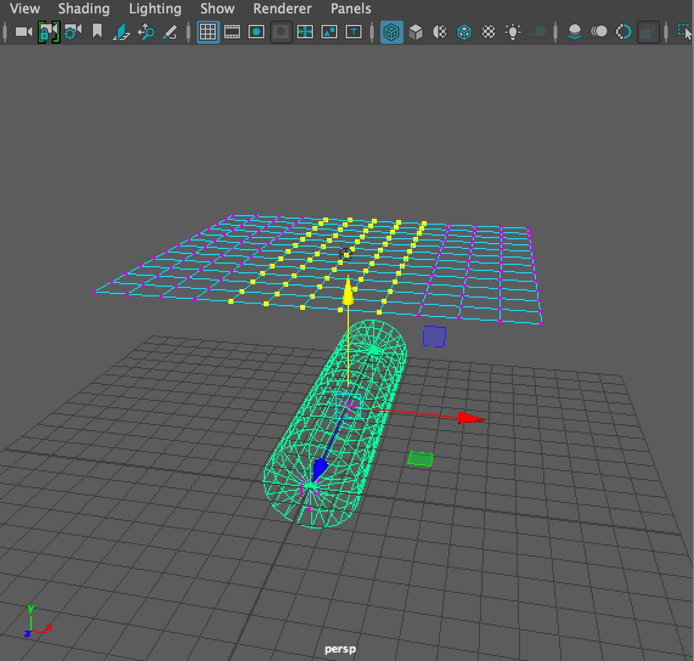Click the Grease Pencil icon
The image size is (694, 661).
click(170, 32)
